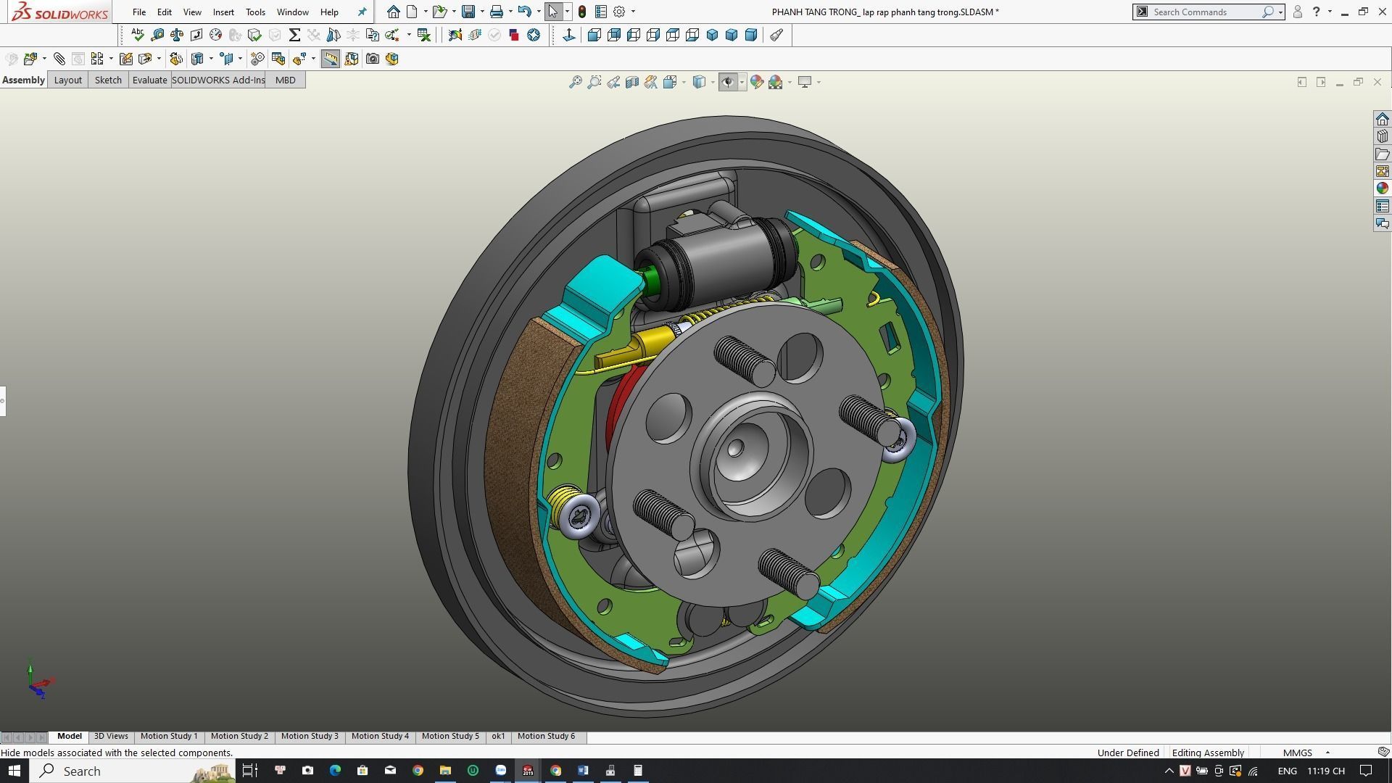Open the Measure tool on Evaluate toolbar
The height and width of the screenshot is (783, 1392).
[158, 35]
